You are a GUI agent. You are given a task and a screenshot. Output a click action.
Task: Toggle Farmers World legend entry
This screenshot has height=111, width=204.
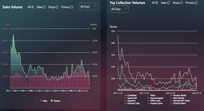tap(179, 95)
